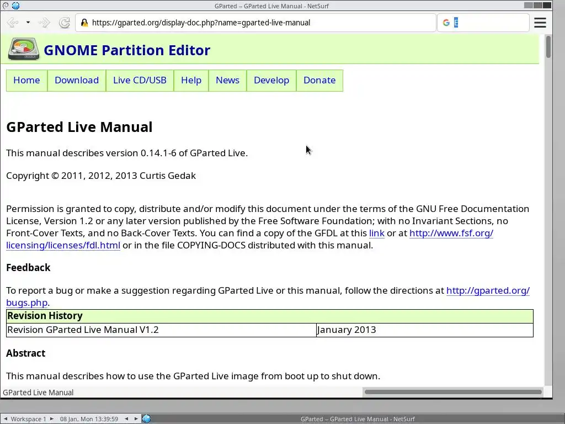Viewport: 565px width, 424px height.
Task: Click the taskbar clock date and time
Action: point(89,419)
